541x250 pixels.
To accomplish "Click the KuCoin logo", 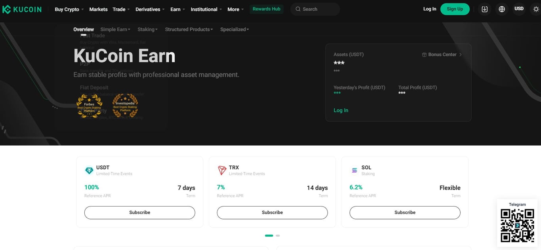I will point(22,9).
